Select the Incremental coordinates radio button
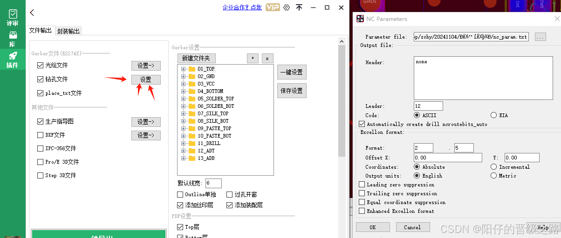 coord(493,167)
